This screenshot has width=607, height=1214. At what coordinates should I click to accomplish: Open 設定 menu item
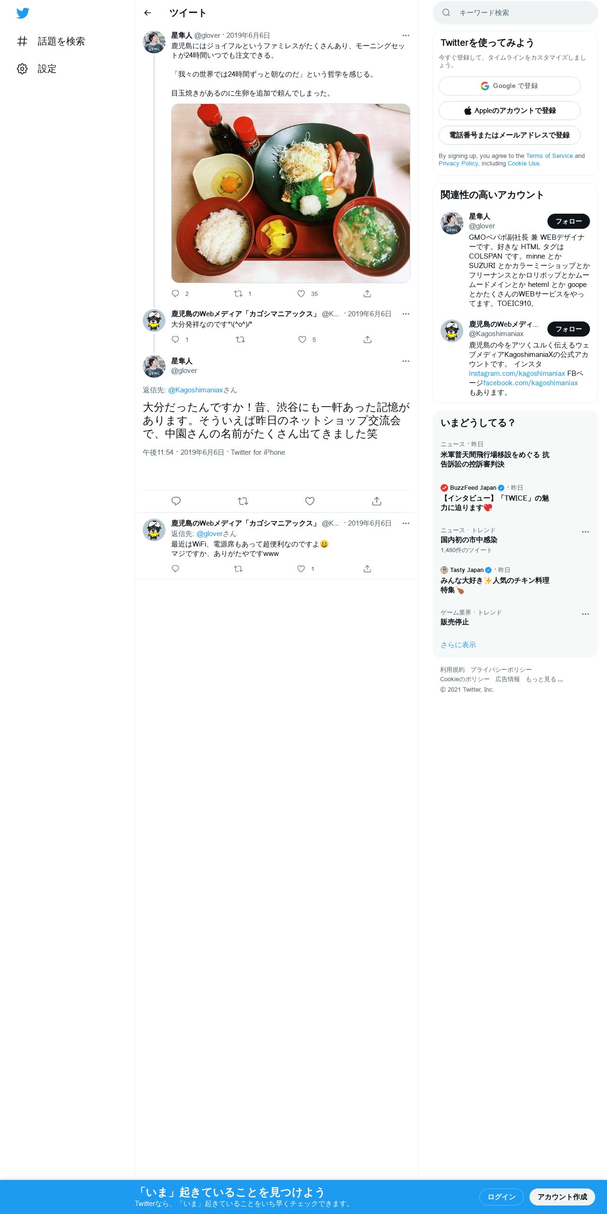(47, 69)
